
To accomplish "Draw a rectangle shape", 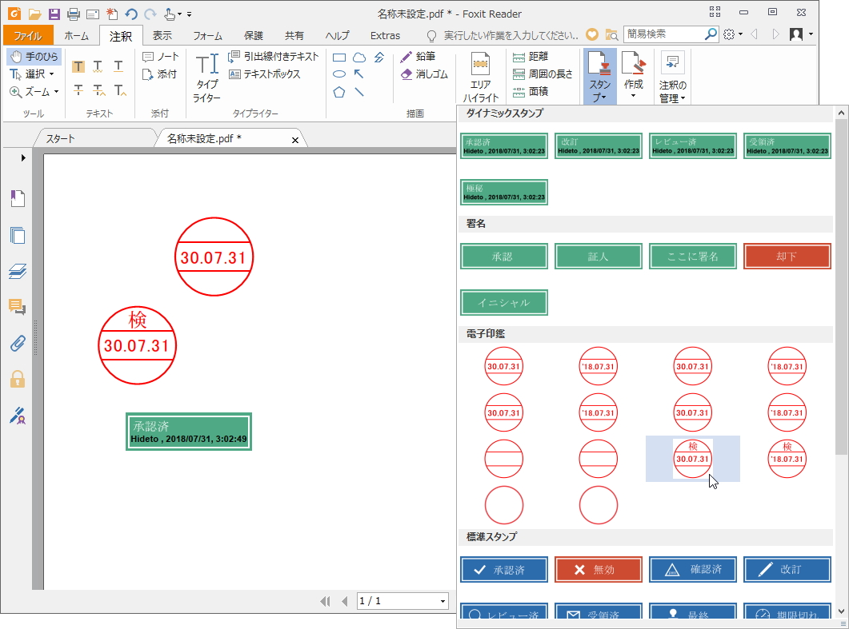I will point(339,58).
